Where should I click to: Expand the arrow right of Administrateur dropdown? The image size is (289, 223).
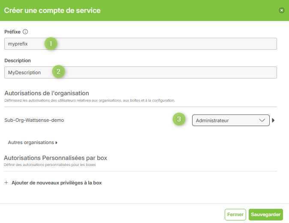click(x=273, y=121)
